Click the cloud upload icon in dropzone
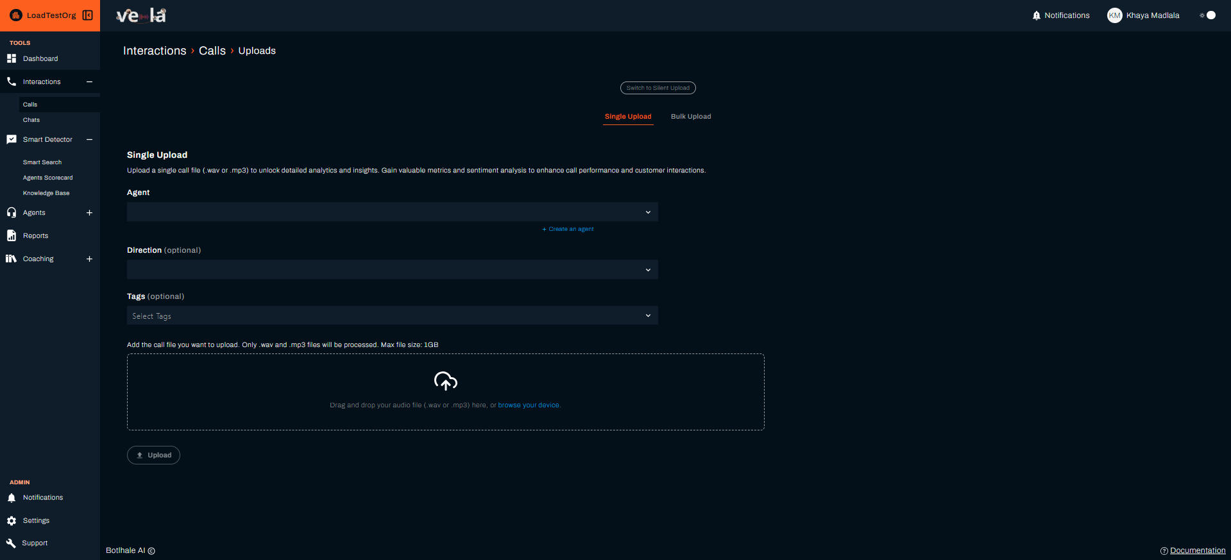This screenshot has height=560, width=1231. pyautogui.click(x=445, y=381)
